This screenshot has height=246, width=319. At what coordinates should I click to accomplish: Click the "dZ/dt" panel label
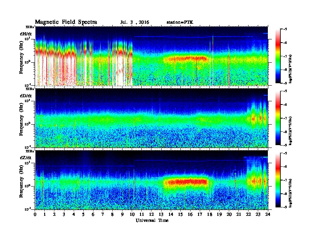coord(26,158)
